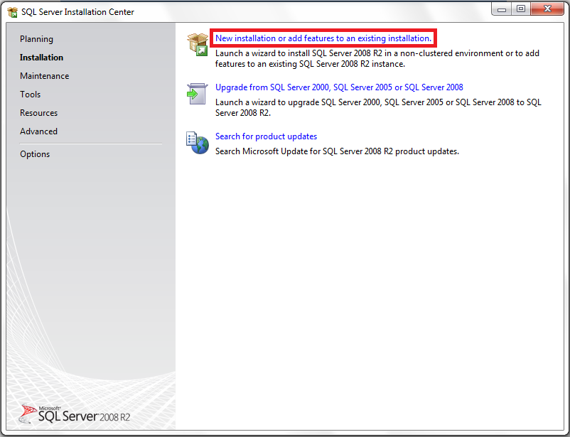Launch New installation or add features link
Image resolution: width=570 pixels, height=437 pixels.
coord(323,38)
